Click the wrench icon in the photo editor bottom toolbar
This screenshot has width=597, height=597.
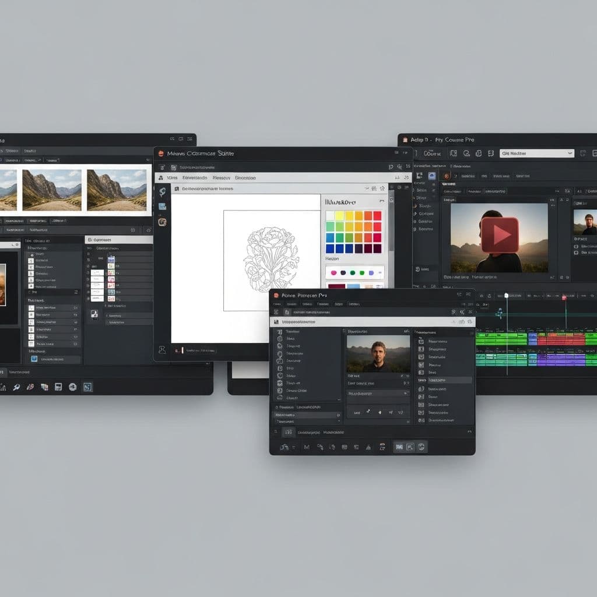point(16,387)
